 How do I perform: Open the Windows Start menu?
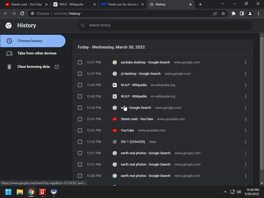click(x=8, y=192)
